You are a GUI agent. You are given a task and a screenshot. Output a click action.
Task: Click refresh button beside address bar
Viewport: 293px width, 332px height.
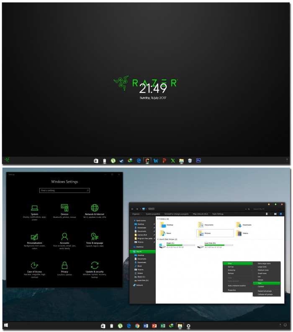[249, 209]
